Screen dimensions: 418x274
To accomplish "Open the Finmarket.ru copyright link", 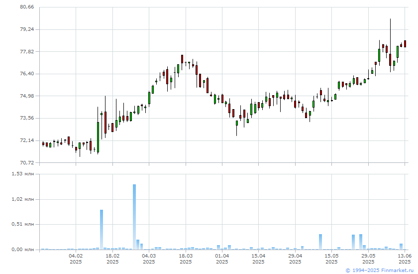I will coord(380,271).
